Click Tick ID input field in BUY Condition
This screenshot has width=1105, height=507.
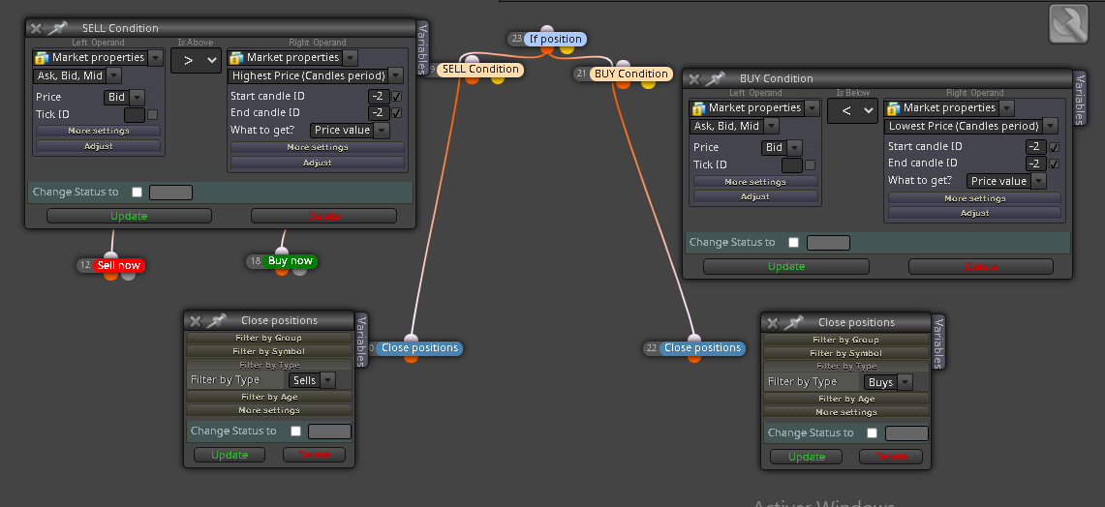tap(792, 165)
